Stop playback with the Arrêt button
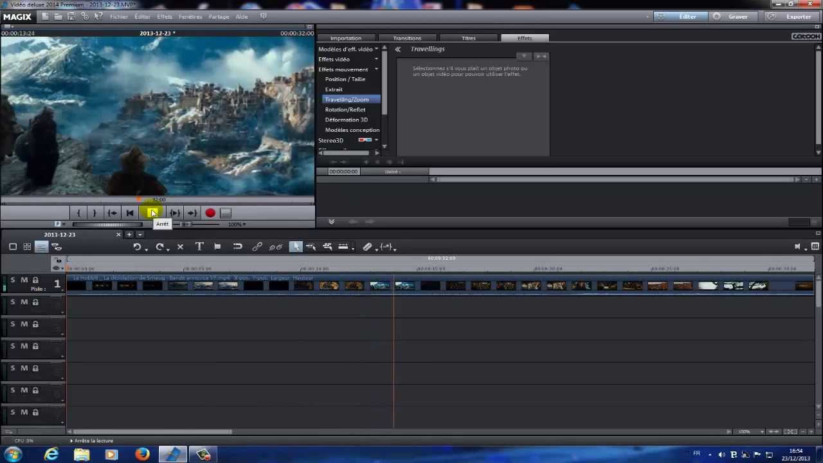 (152, 213)
